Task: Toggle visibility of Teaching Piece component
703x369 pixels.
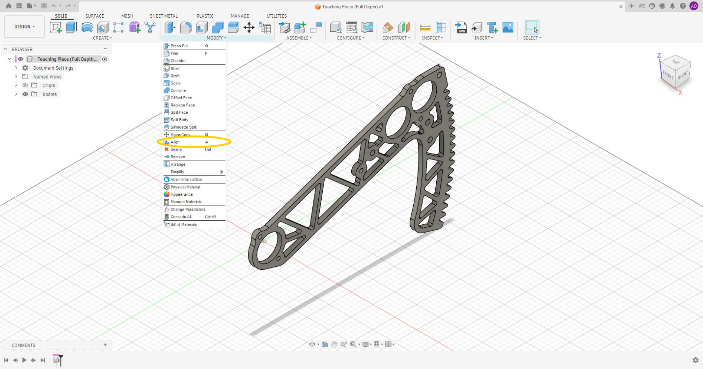Action: [x=21, y=59]
